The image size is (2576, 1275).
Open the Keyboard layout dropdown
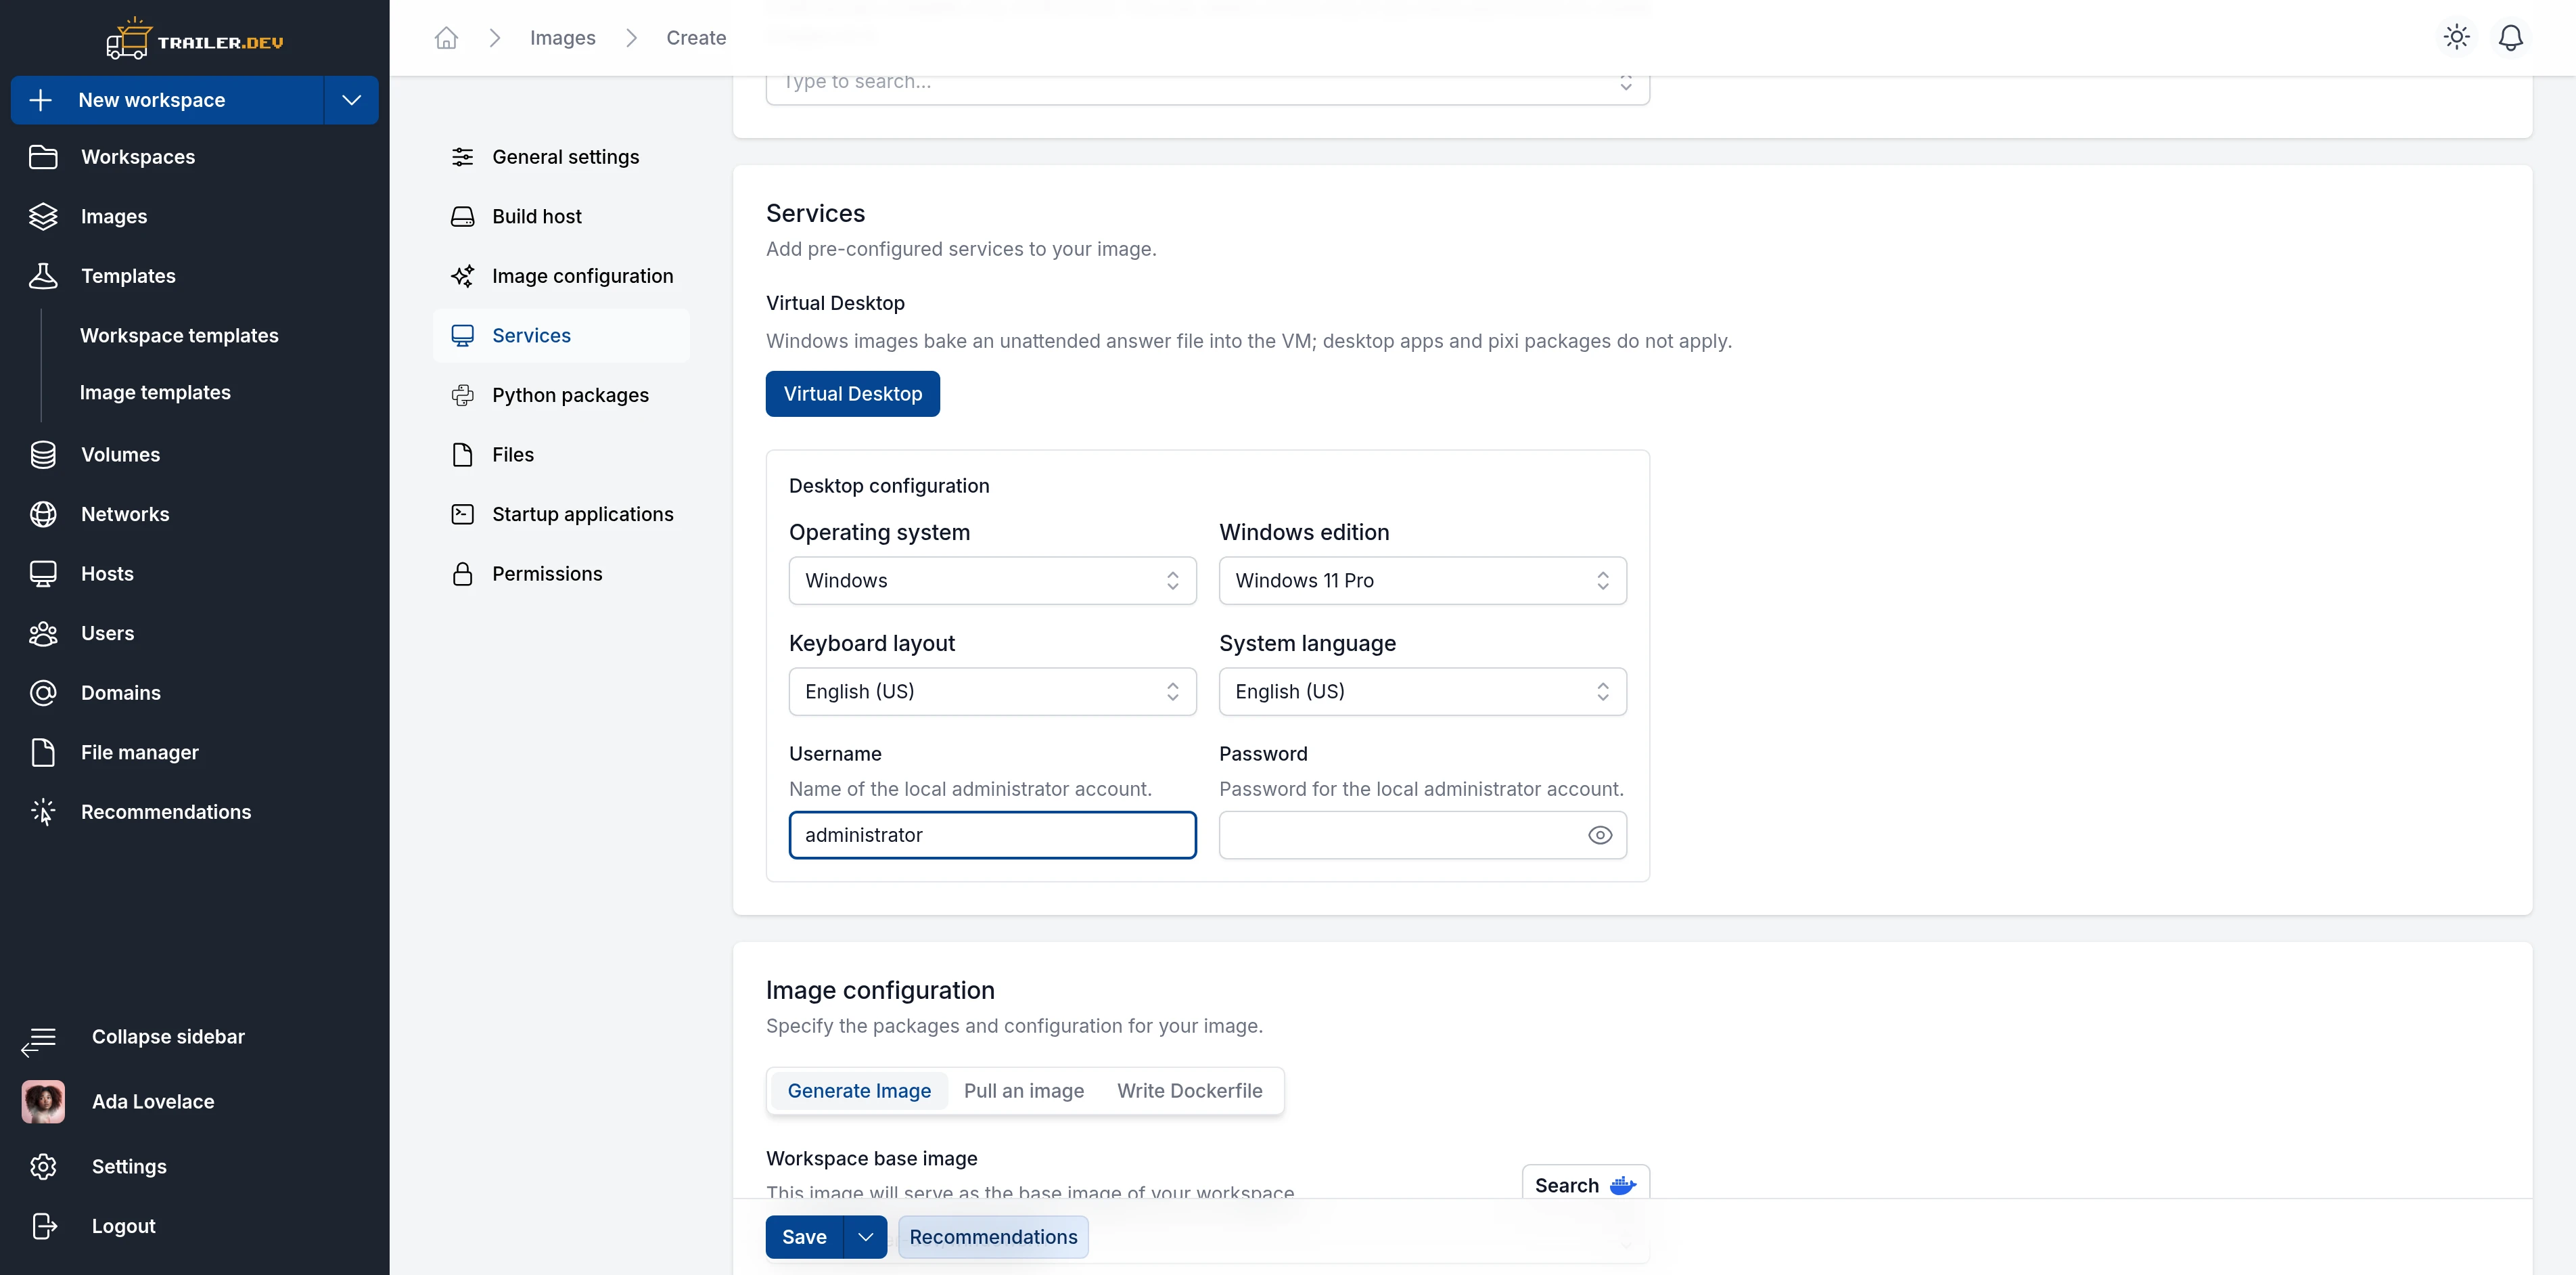(x=992, y=692)
